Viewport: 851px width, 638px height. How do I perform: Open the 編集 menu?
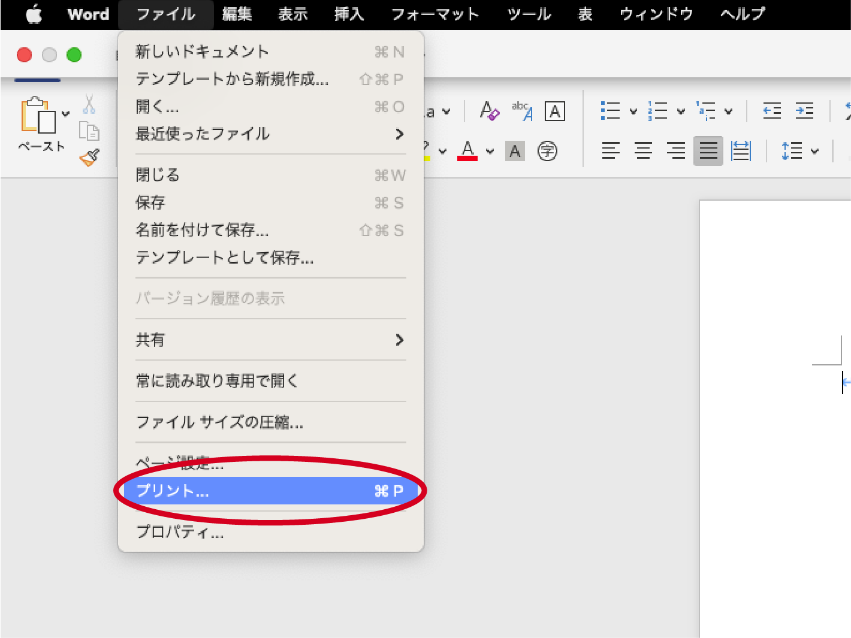(x=237, y=14)
